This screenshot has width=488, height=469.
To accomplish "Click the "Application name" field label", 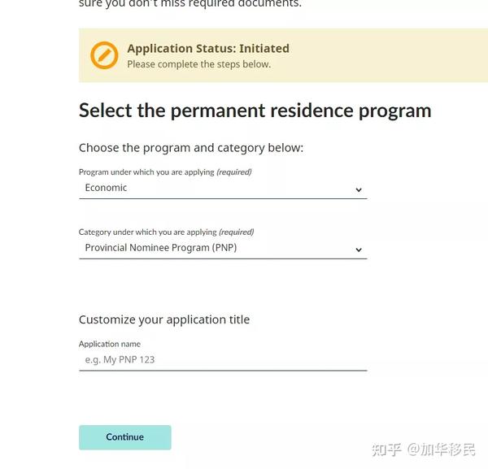I will pyautogui.click(x=110, y=344).
